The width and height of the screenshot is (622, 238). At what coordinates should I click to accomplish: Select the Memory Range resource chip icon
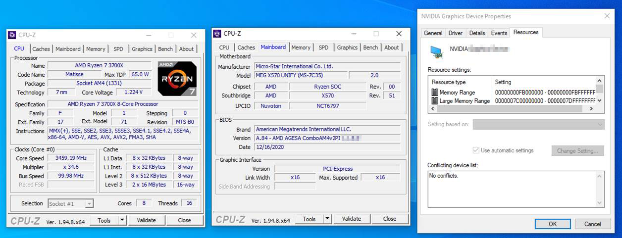click(434, 93)
